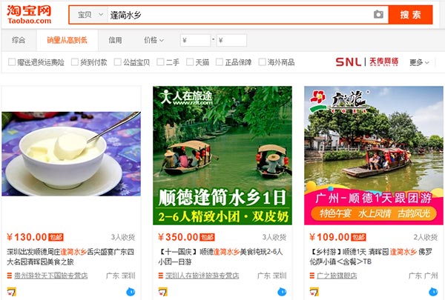Click the shop icon beside 深圳人在旅途旅游专营店
This screenshot has height=300, width=445.
pos(161,276)
